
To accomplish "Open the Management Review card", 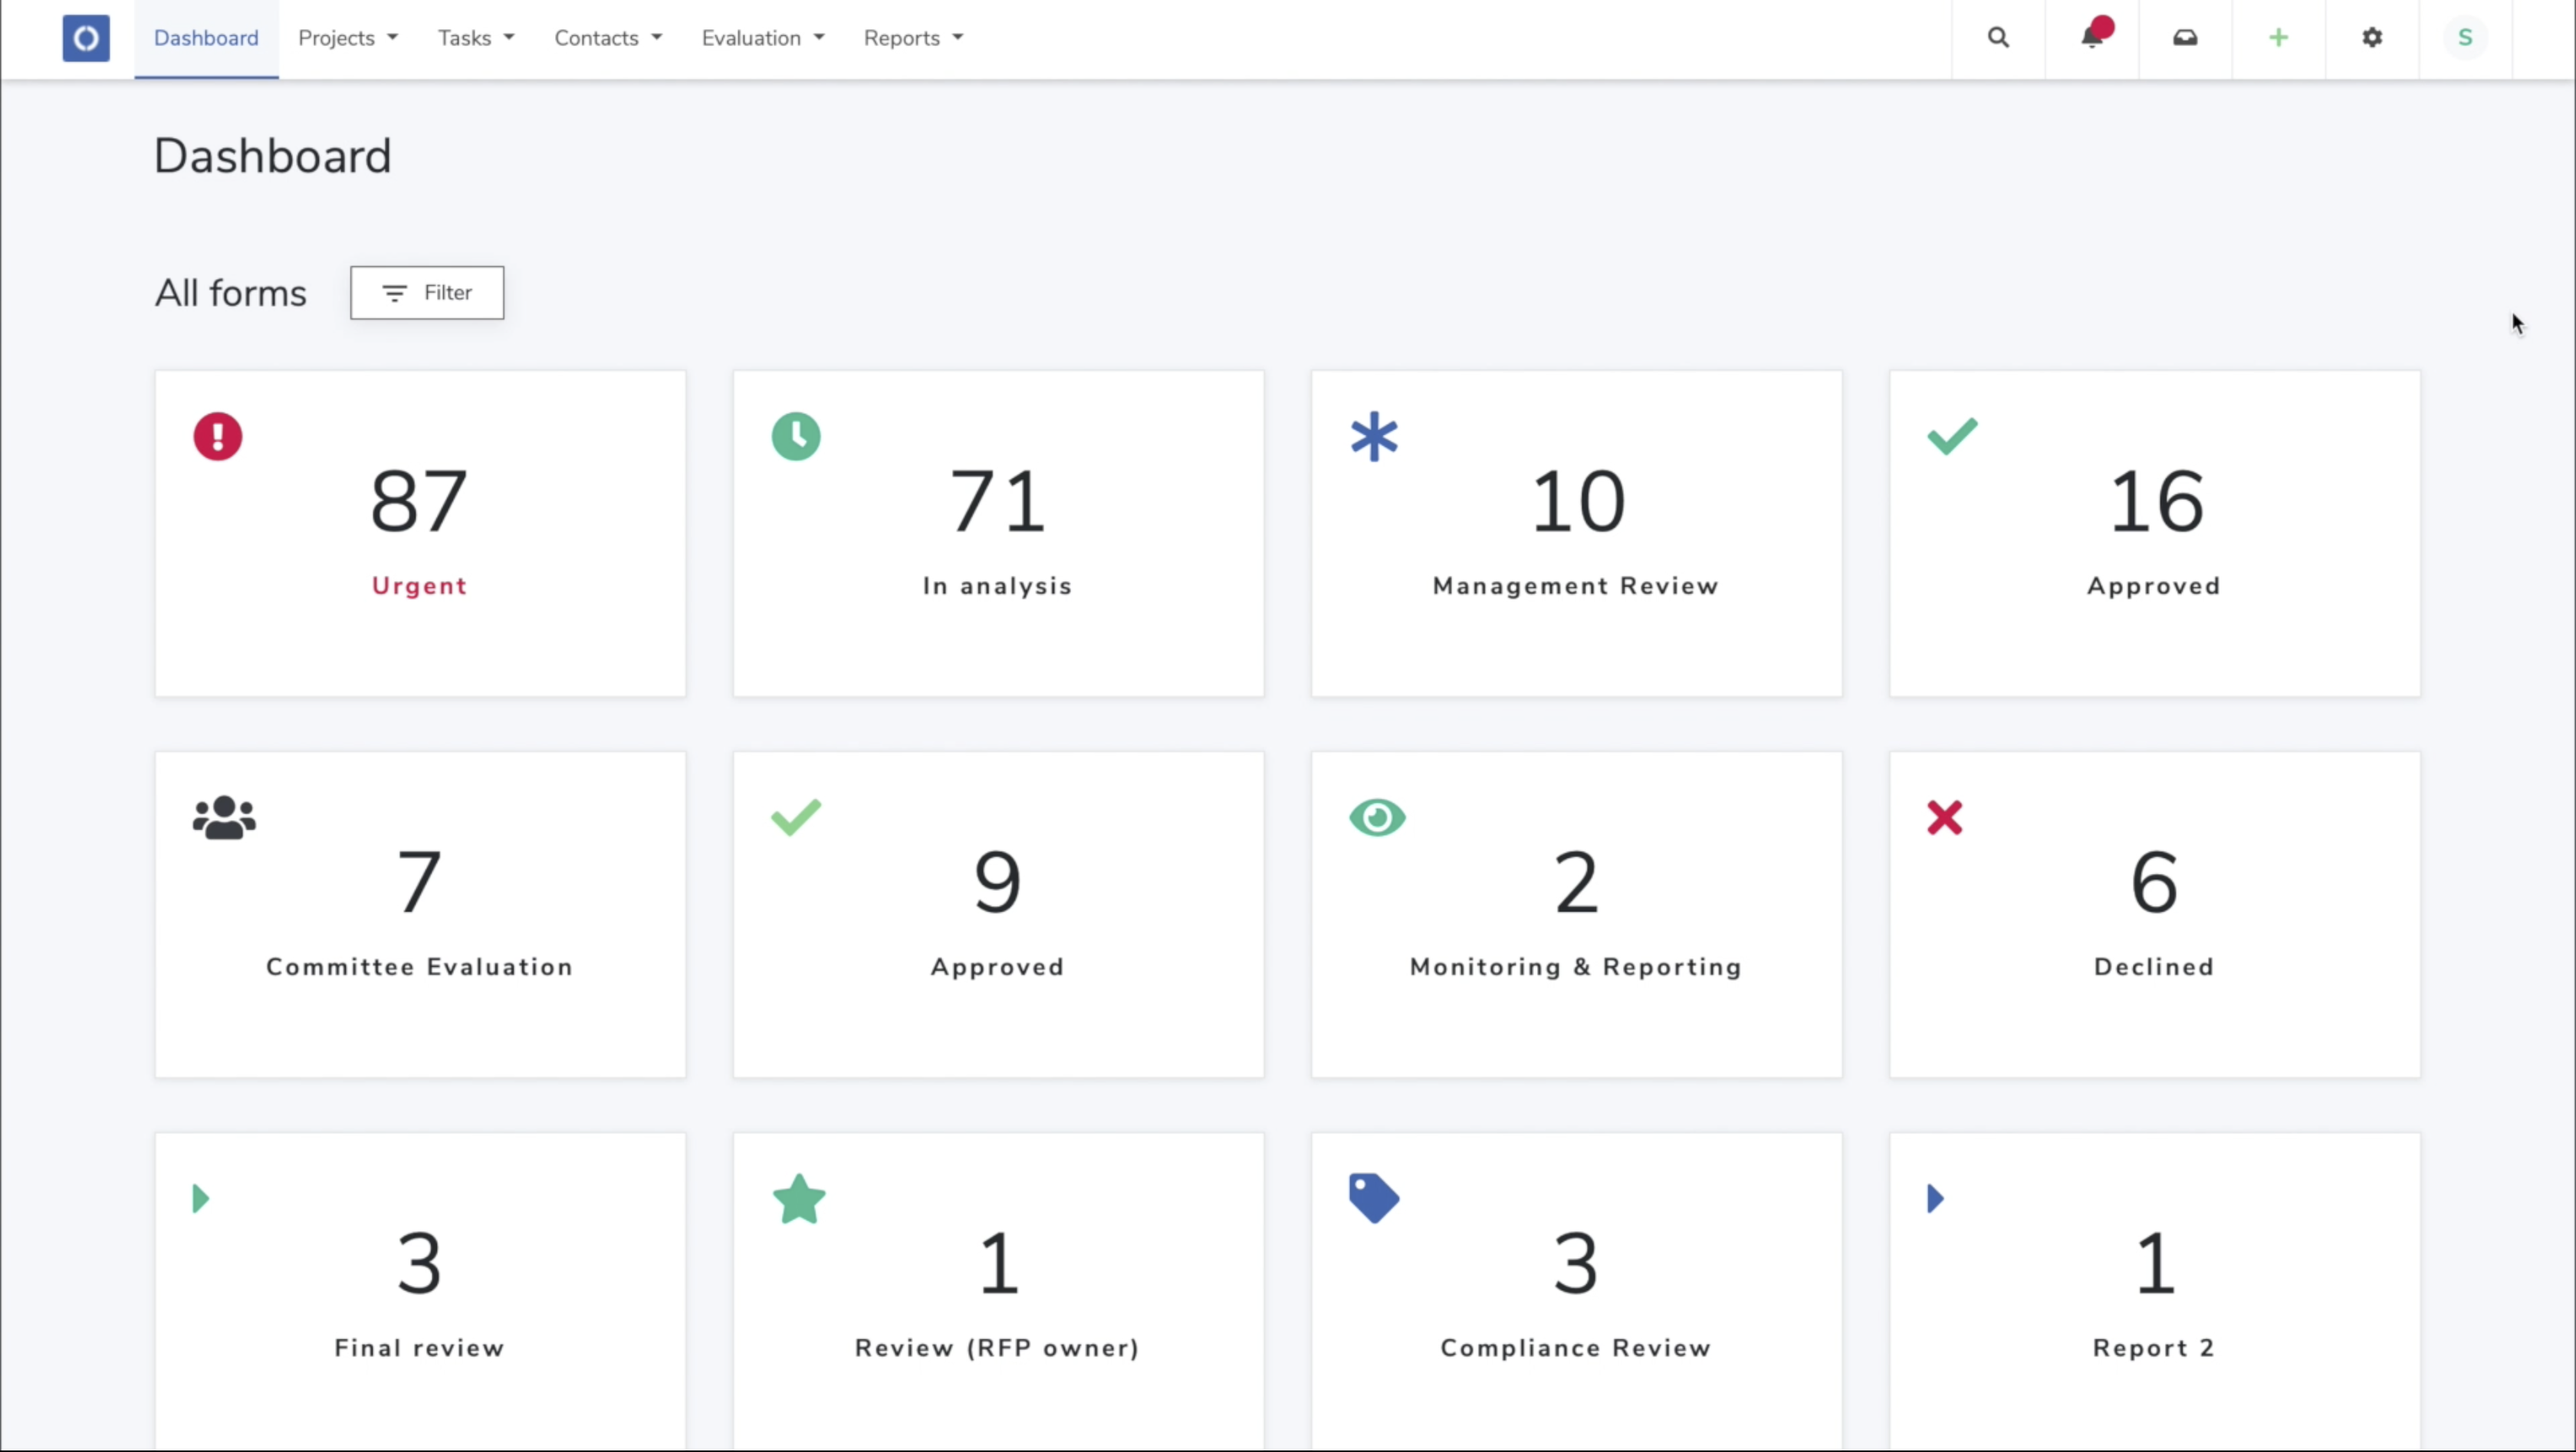I will (x=1576, y=533).
